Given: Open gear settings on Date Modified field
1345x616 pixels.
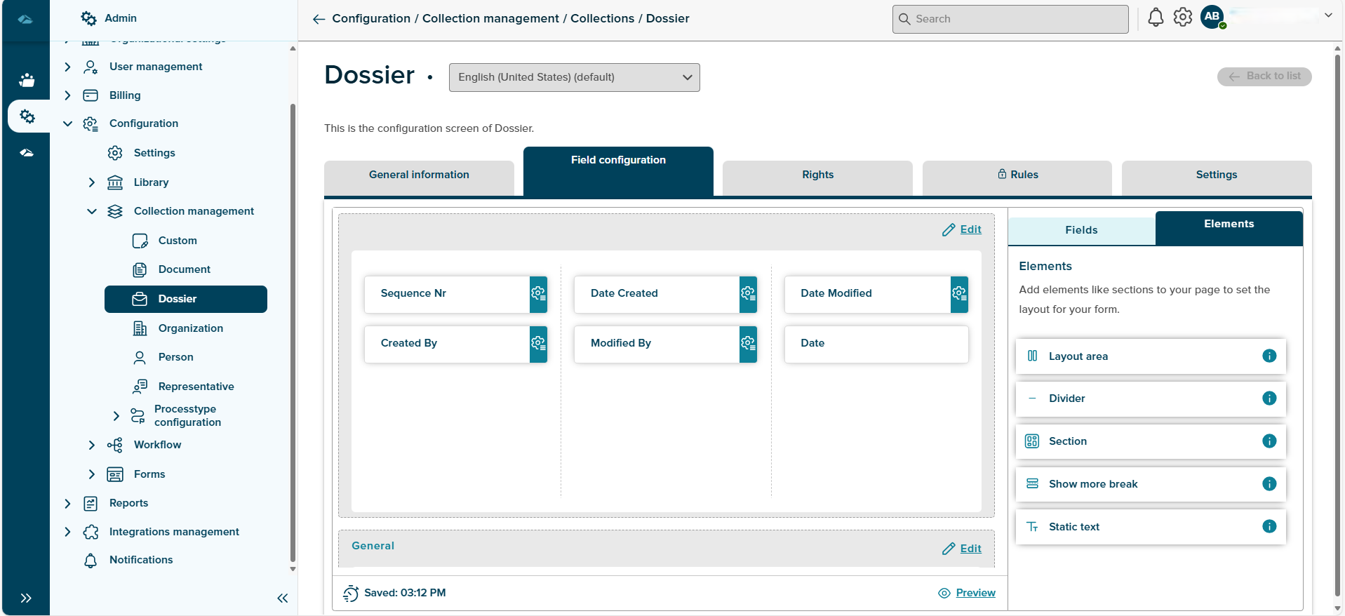Looking at the screenshot, I should [x=959, y=294].
